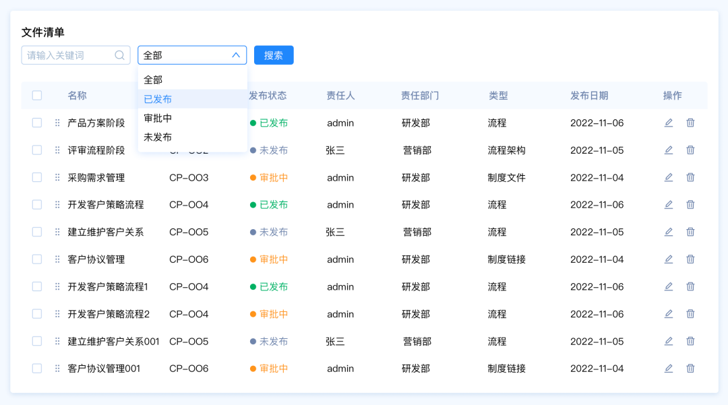Viewport: 728px width, 405px height.
Task: Edit the 开发客户策略流程2 row with pencil icon
Action: pyautogui.click(x=669, y=313)
